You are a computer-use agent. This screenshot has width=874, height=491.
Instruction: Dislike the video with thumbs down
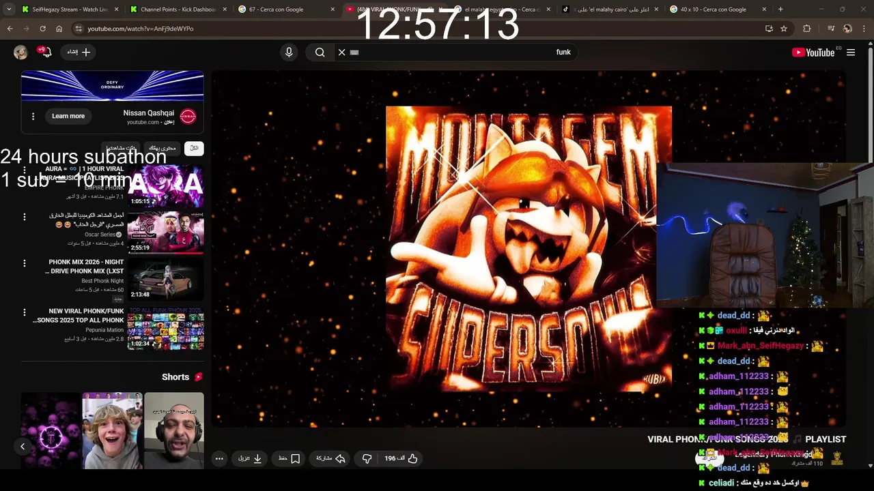[367, 458]
